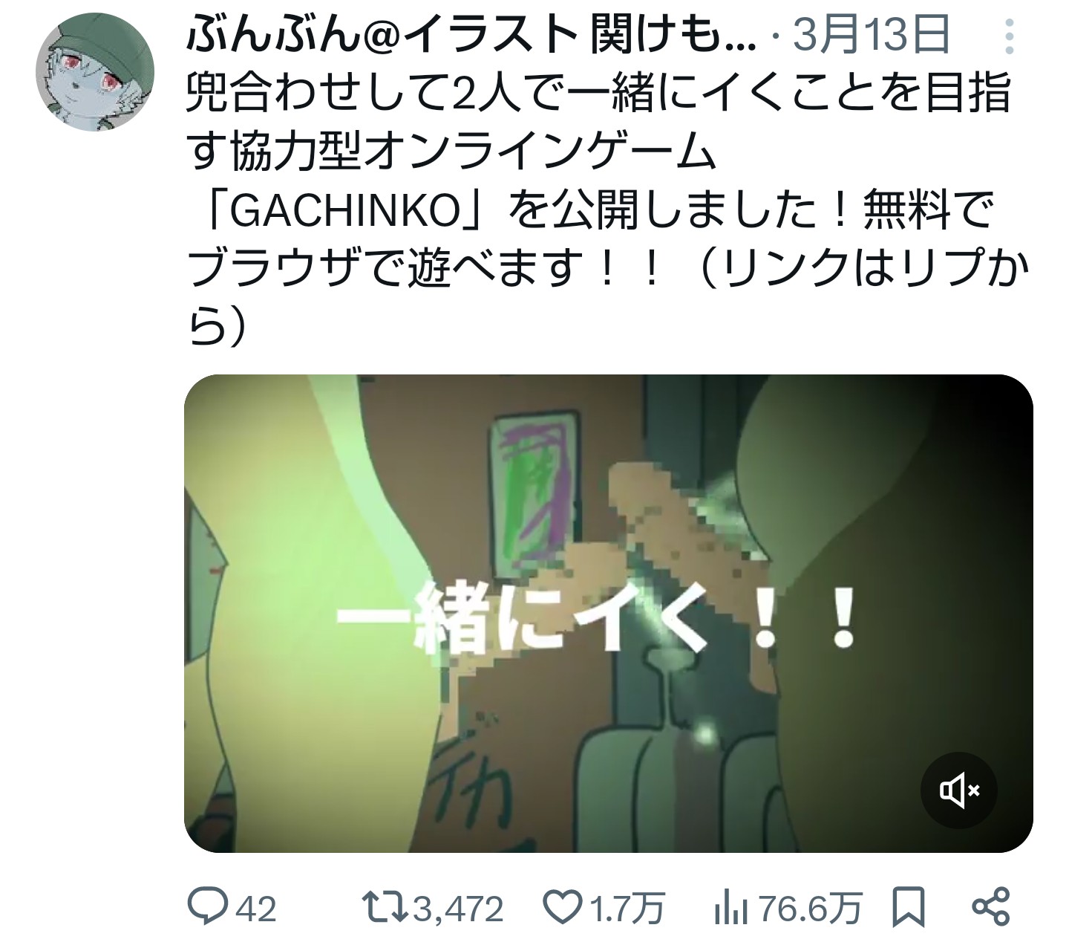Open the 42 replies count
The height and width of the screenshot is (945, 1069).
(256, 909)
